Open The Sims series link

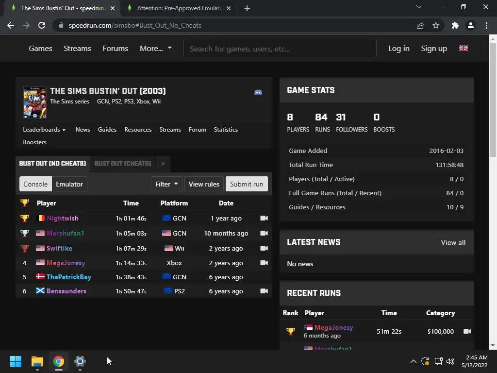70,102
